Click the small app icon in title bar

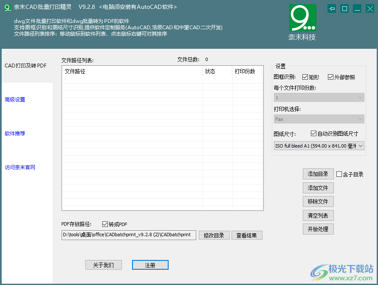pos(8,8)
